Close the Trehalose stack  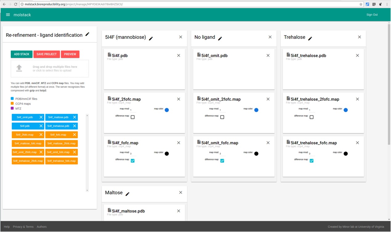click(x=360, y=37)
